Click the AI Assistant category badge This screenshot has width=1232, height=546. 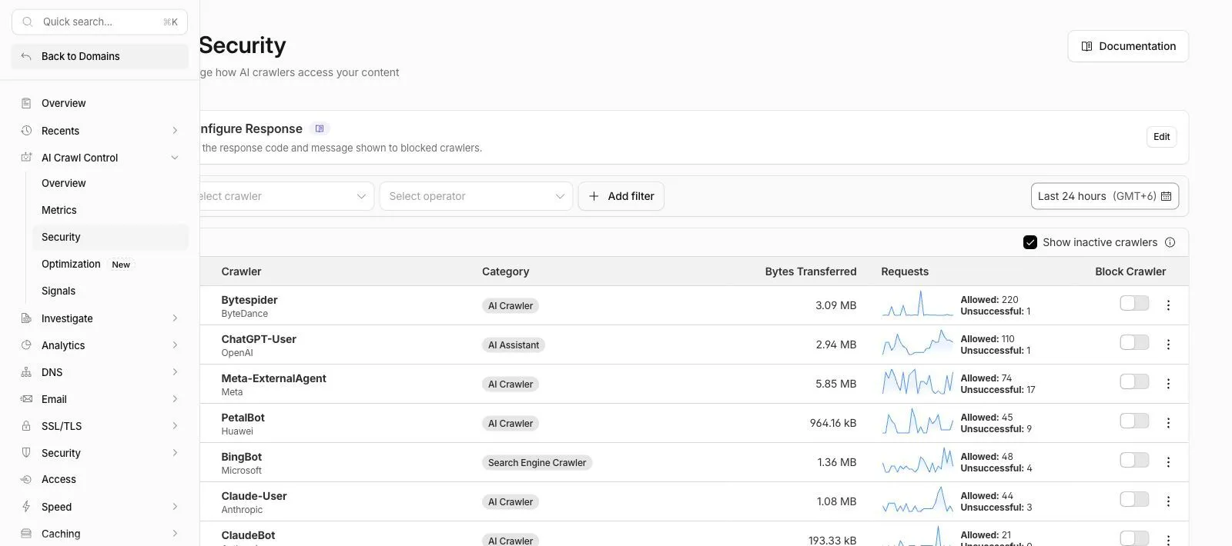pyautogui.click(x=514, y=345)
